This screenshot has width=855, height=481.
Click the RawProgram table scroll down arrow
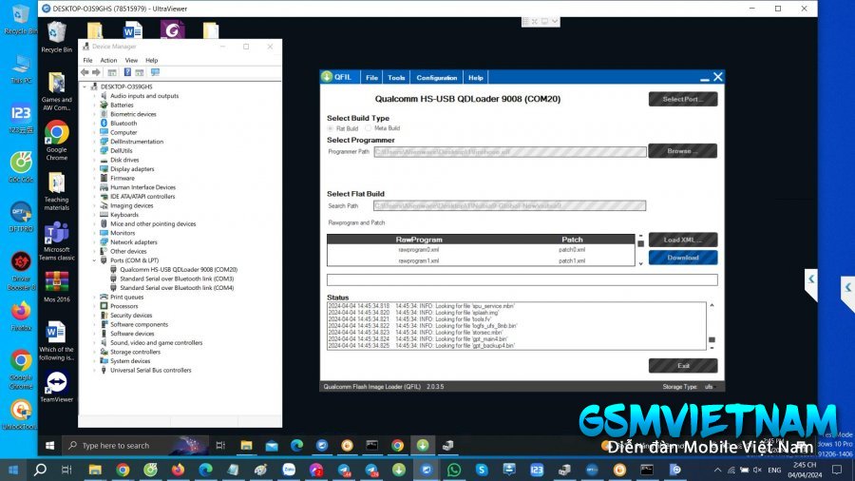click(x=640, y=263)
